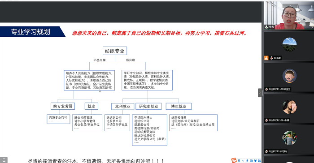Open the slide list icon at bottom left

(4, 160)
